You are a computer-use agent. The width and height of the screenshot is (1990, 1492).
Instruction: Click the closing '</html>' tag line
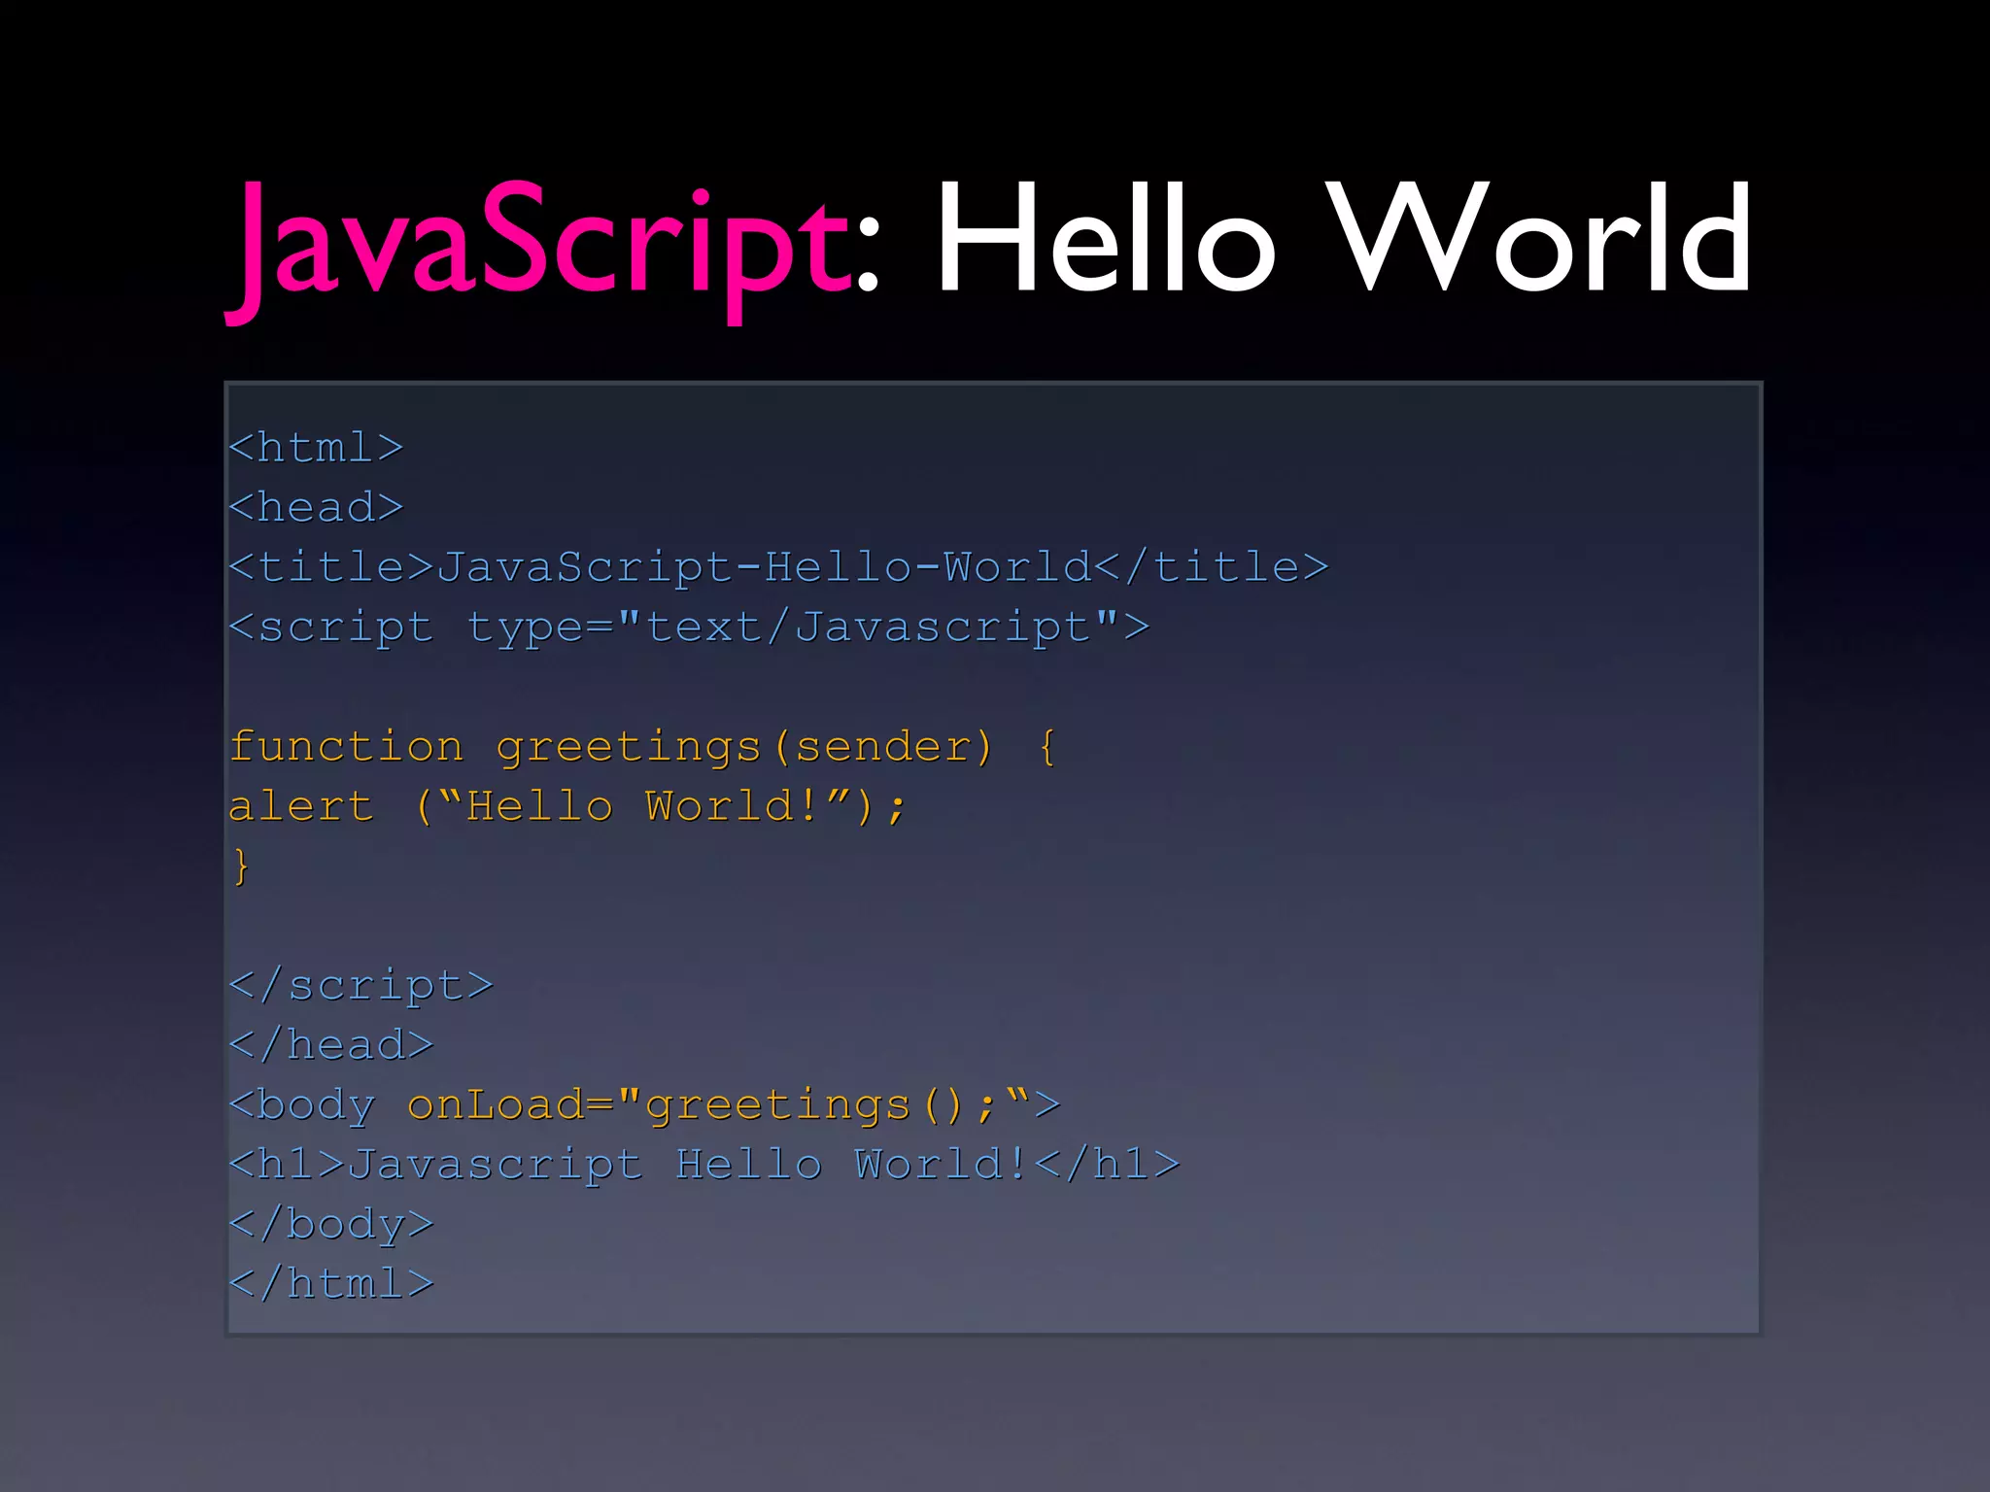(331, 1284)
